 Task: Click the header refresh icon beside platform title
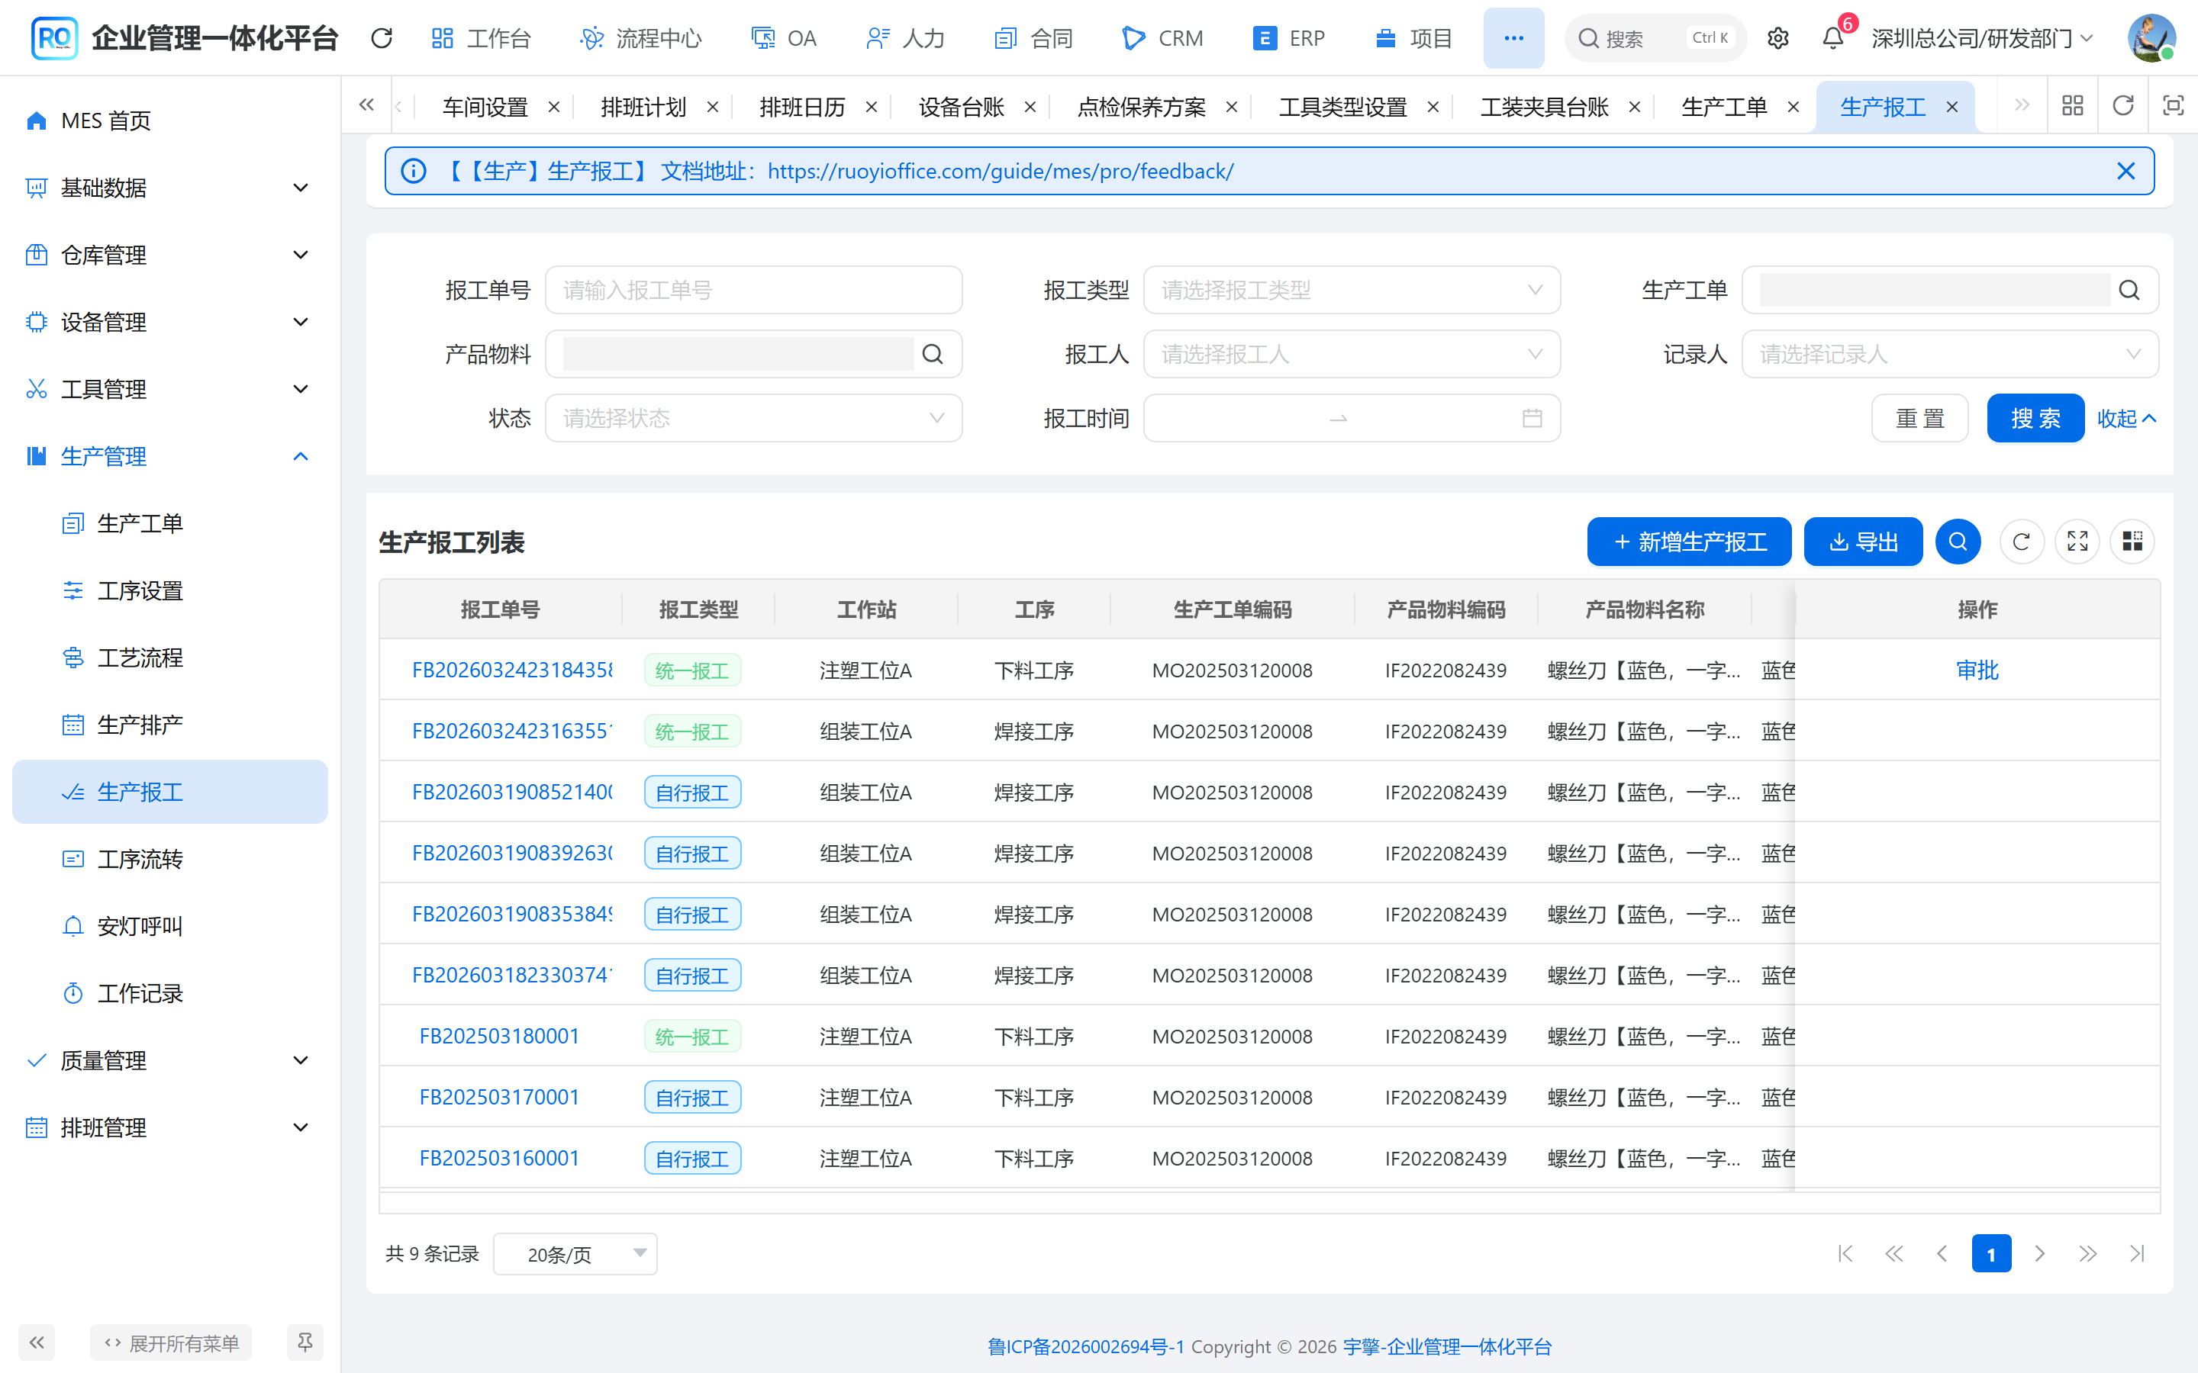click(x=382, y=38)
